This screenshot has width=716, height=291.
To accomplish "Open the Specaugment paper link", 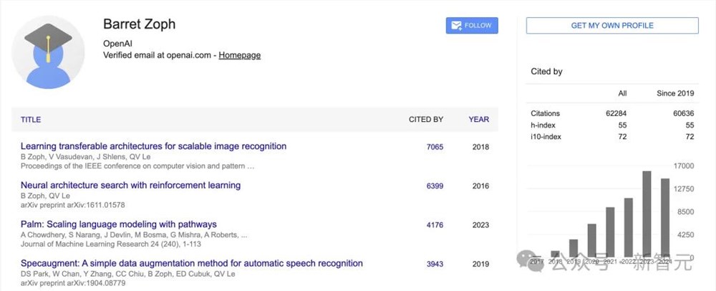I will [x=191, y=263].
